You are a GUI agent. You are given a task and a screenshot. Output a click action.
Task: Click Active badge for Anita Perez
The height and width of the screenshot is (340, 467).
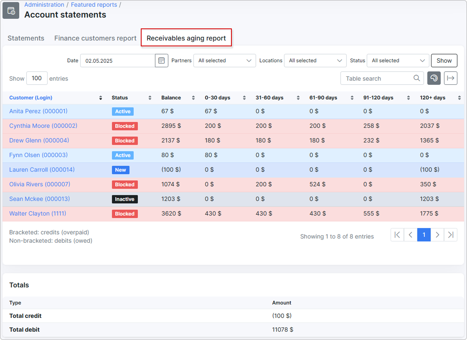coord(123,112)
